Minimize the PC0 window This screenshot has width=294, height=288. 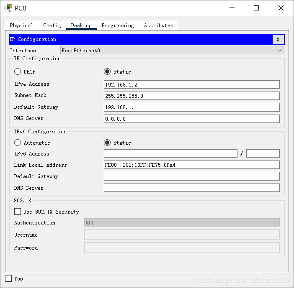coord(232,8)
